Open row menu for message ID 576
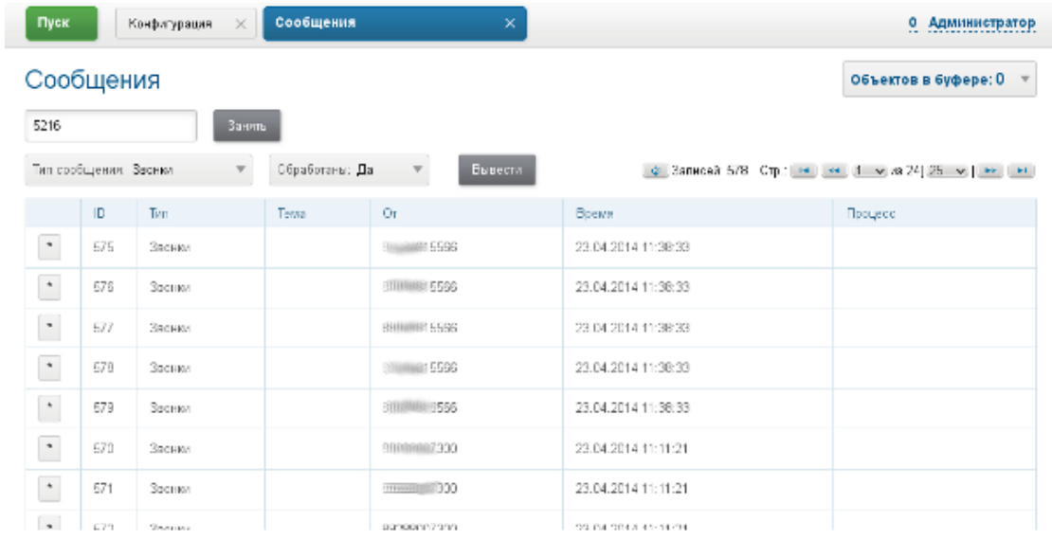Image resolution: width=1052 pixels, height=540 pixels. coord(49,288)
